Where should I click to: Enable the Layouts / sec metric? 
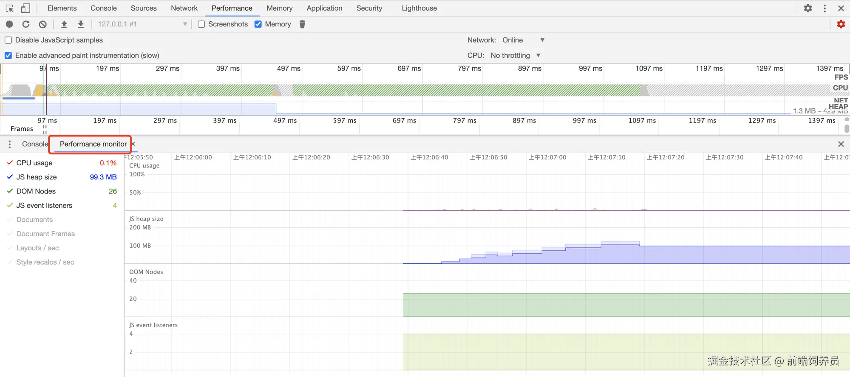click(x=37, y=248)
